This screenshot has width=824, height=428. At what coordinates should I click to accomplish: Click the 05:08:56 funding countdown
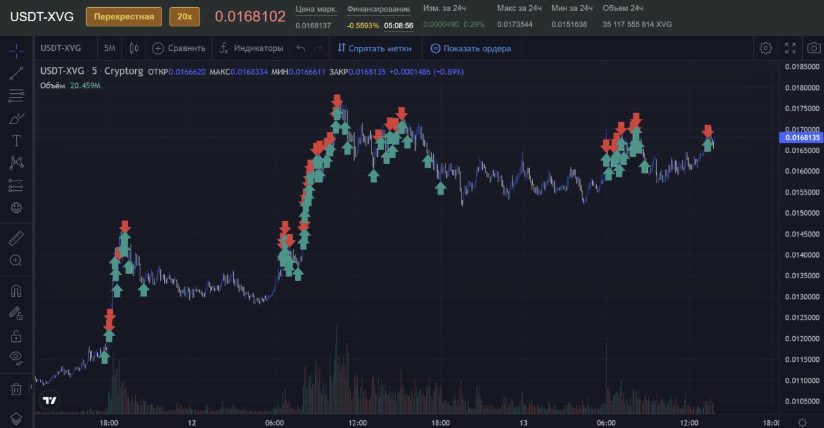pos(398,25)
